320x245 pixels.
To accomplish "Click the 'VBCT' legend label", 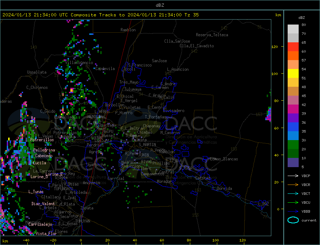I will pos(306,193).
